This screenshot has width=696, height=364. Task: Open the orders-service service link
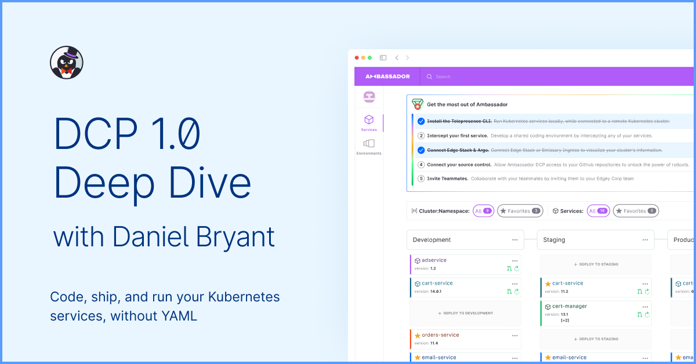click(x=440, y=335)
